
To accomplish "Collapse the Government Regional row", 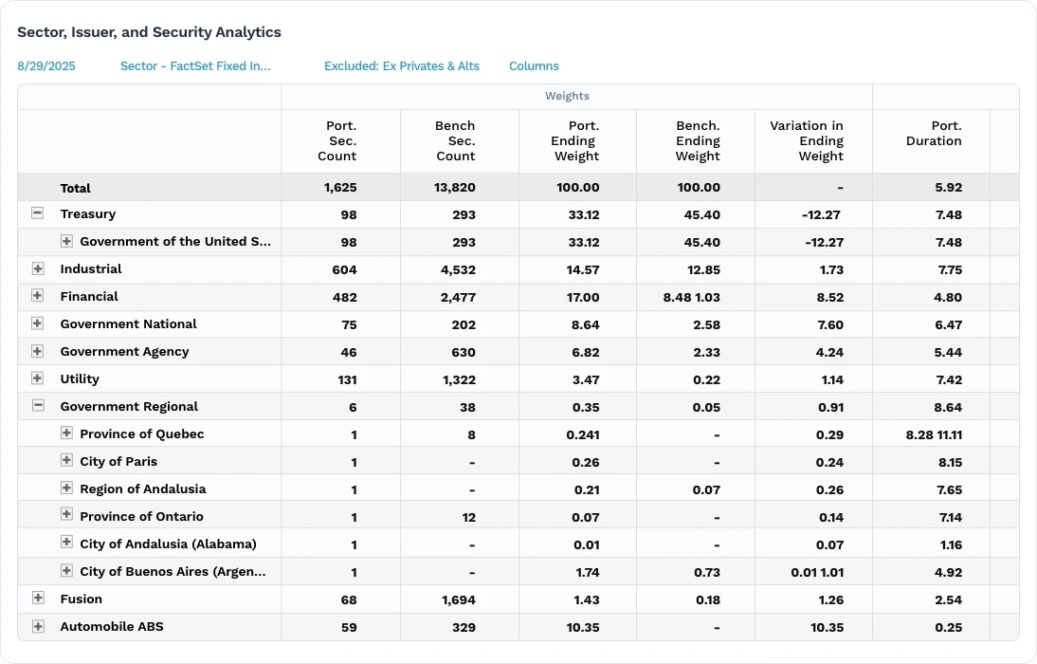I will 38,406.
